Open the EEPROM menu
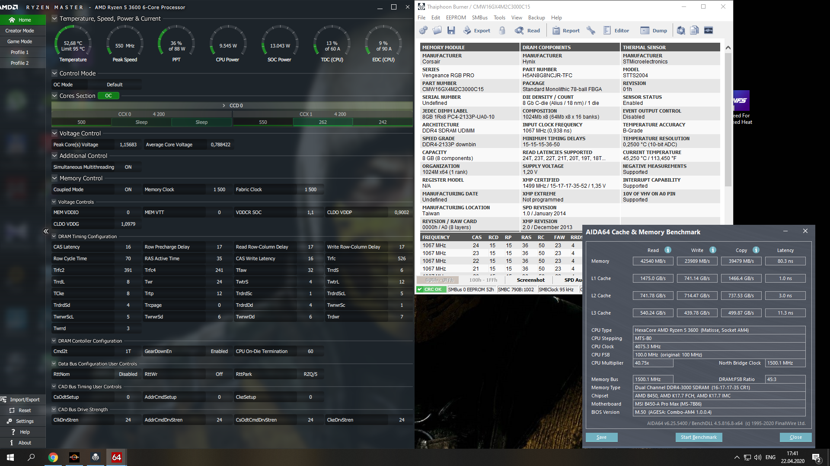 [456, 18]
